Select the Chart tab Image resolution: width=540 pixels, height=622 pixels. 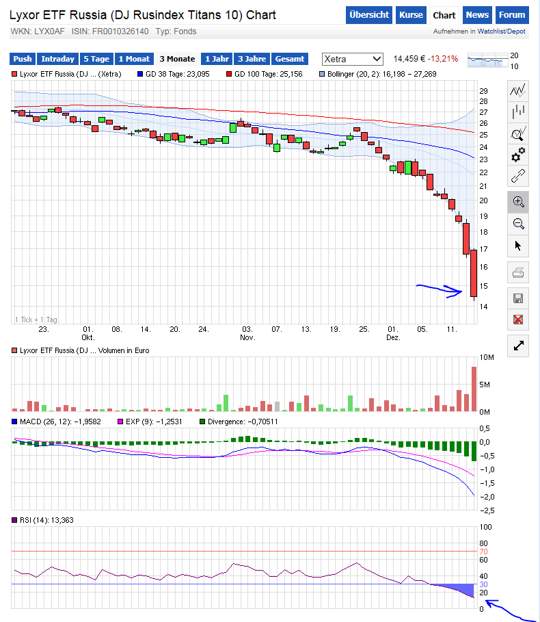tap(444, 16)
